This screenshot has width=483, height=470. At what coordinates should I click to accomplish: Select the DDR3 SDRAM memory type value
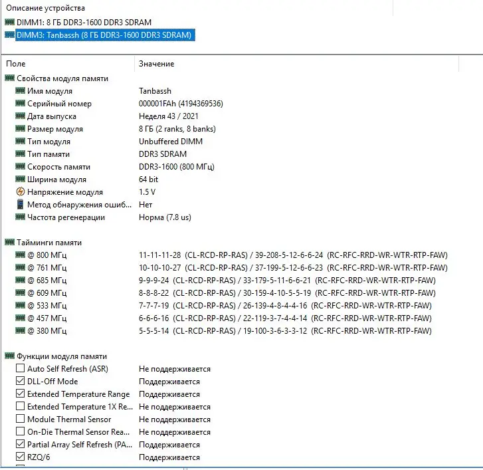click(163, 154)
